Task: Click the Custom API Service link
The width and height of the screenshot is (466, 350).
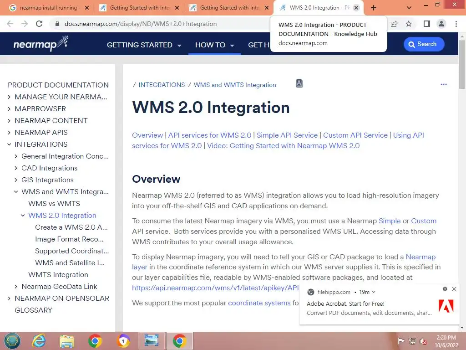Action: coord(355,135)
